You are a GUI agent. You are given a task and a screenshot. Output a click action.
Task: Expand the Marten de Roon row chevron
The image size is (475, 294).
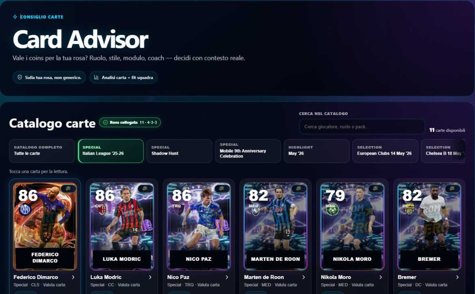click(x=304, y=277)
